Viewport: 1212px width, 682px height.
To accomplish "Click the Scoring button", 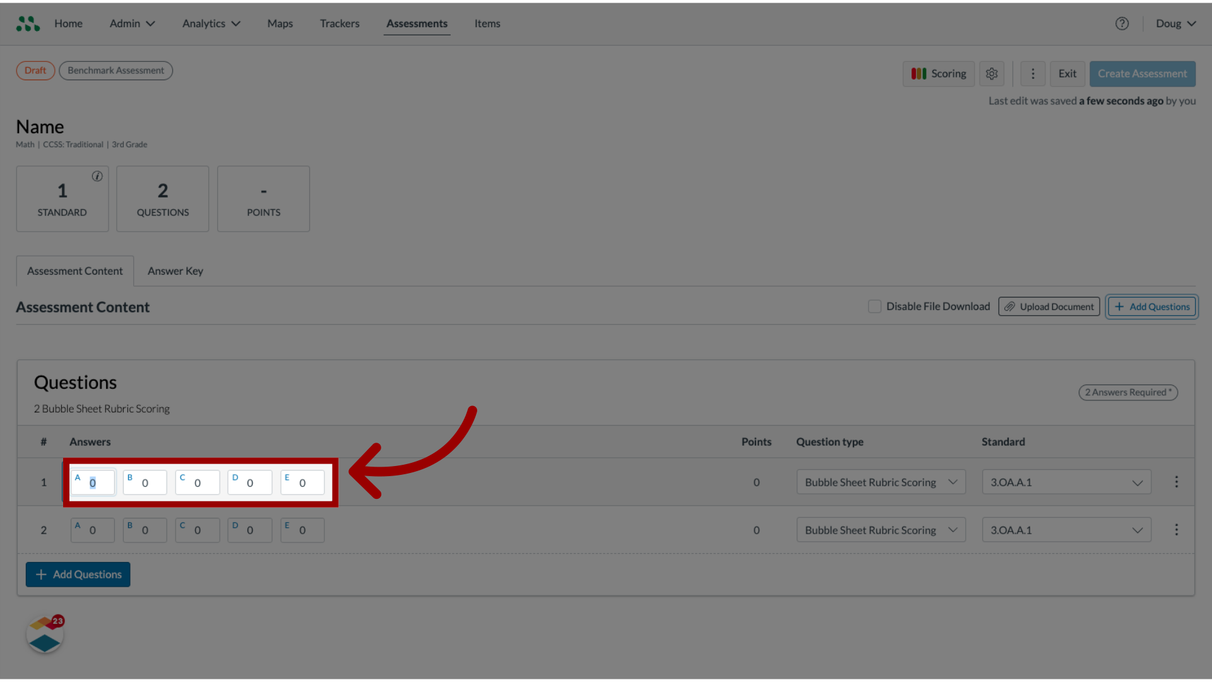I will (x=939, y=74).
